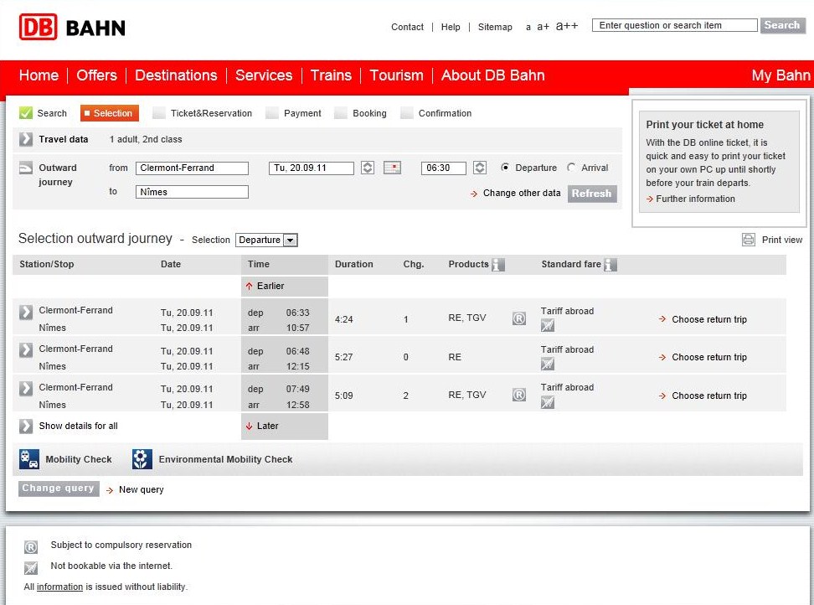Click the legend not bookable icon

pyautogui.click(x=31, y=567)
